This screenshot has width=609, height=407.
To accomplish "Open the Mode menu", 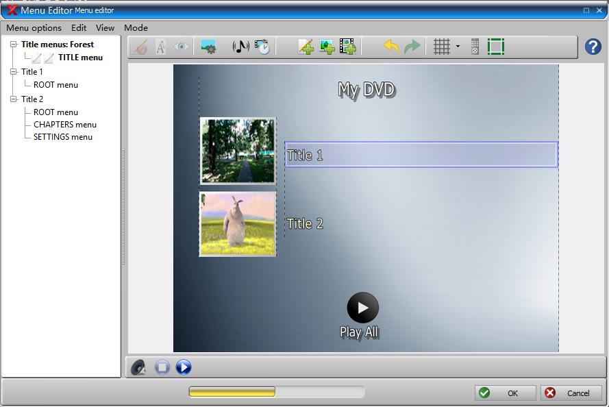I will click(136, 28).
